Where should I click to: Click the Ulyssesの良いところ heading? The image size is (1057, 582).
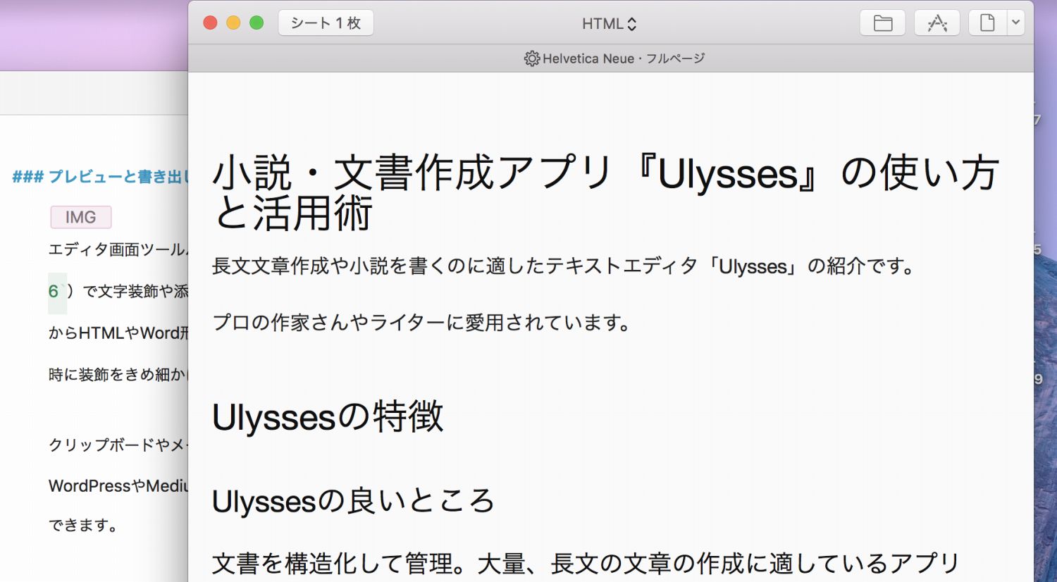click(x=353, y=502)
